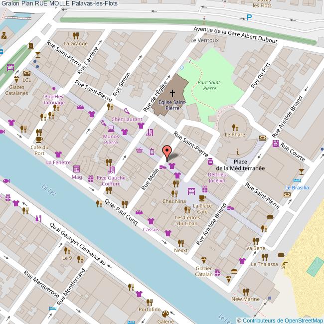Image resolution: width=324 pixels, height=324 pixels.
Task: Click the Place de la Méditerranée info icon
Action: [238, 152]
